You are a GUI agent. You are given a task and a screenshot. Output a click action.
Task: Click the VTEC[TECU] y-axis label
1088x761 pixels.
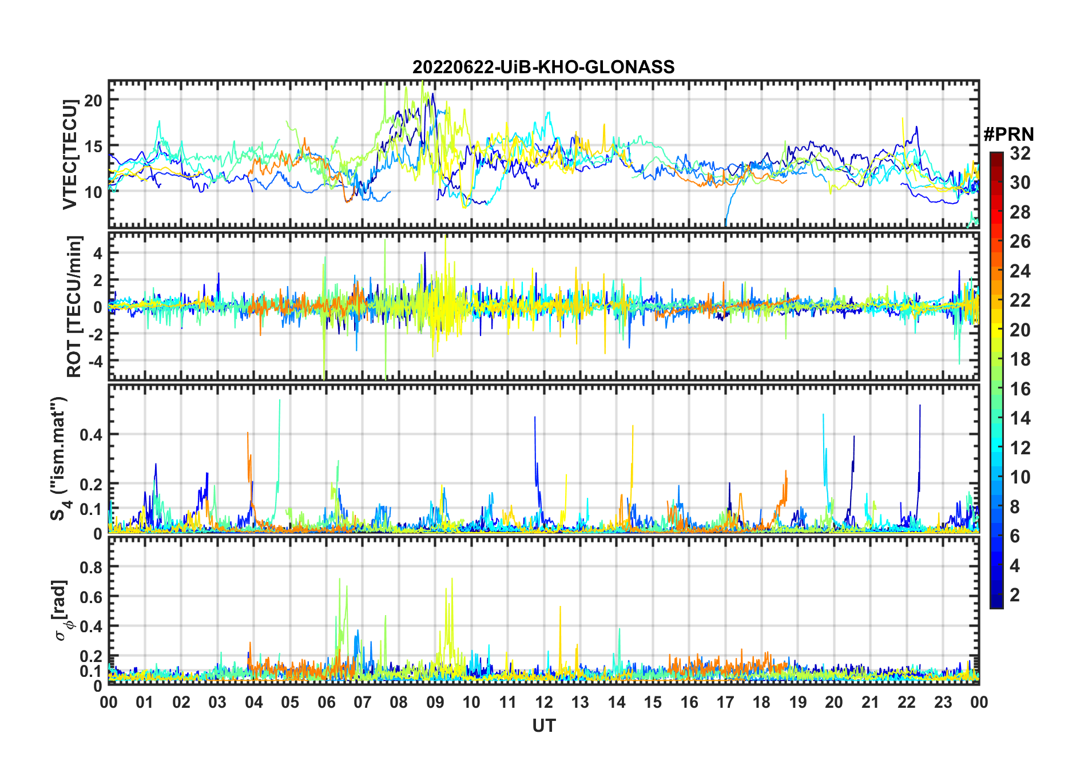[70, 154]
